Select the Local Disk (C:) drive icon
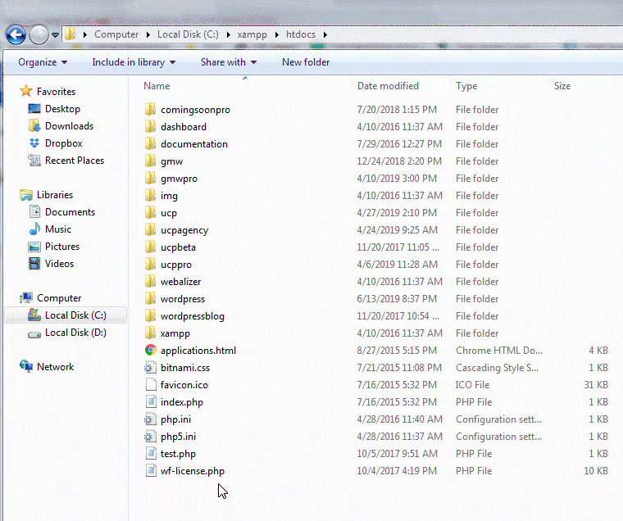Image resolution: width=623 pixels, height=521 pixels. (34, 315)
